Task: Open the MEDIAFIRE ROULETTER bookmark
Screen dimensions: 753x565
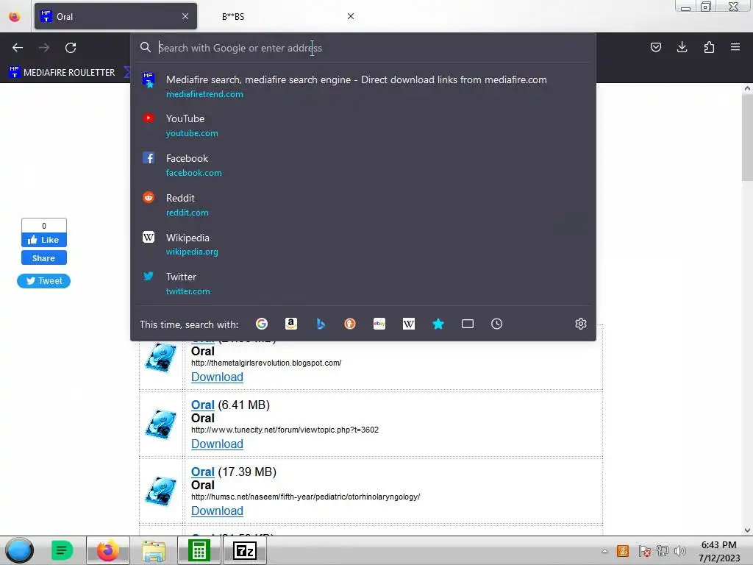Action: click(x=62, y=73)
